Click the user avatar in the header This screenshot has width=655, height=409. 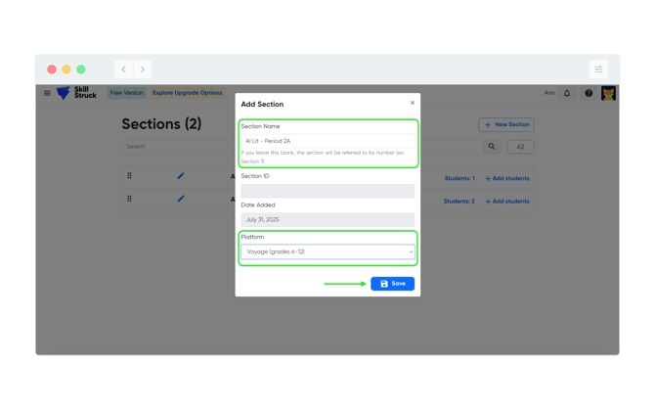[608, 93]
